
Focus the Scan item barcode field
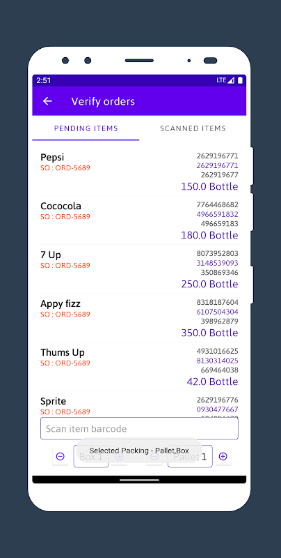tap(139, 428)
